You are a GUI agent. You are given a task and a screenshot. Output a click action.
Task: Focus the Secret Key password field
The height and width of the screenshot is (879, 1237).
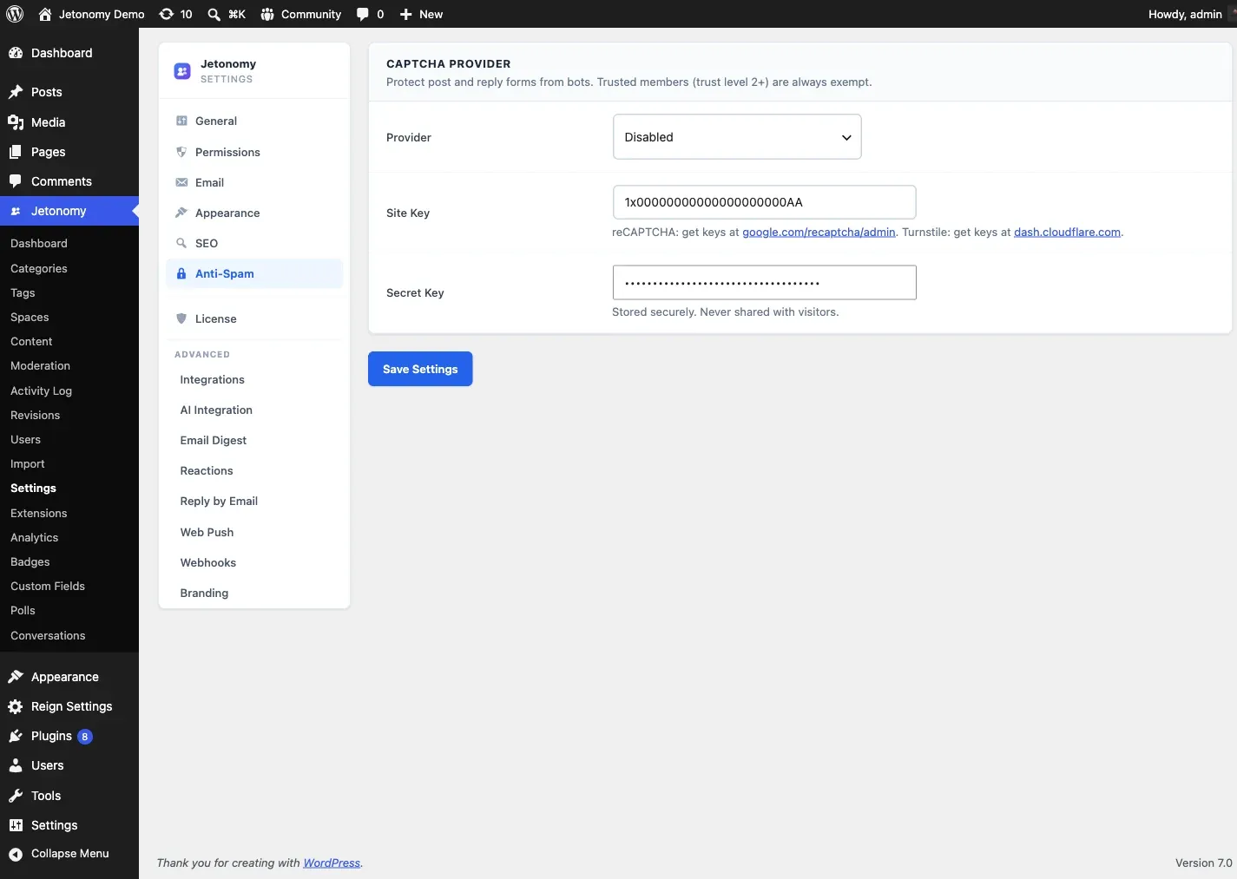[x=764, y=283]
